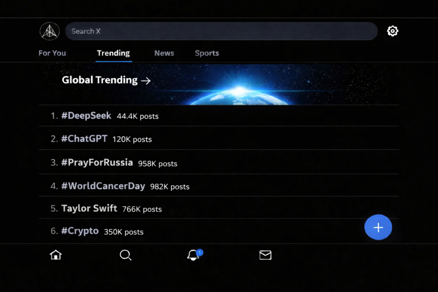Compose a new post with the plus button
Viewport: 438px width, 292px height.
pyautogui.click(x=378, y=227)
